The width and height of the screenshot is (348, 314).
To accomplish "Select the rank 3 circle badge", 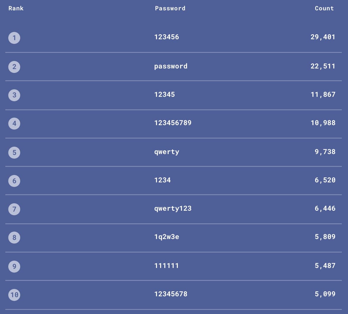I will point(14,95).
